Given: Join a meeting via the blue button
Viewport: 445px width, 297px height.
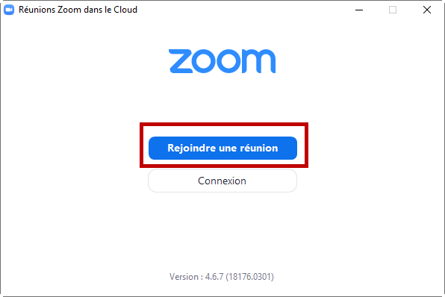Looking at the screenshot, I should (222, 148).
